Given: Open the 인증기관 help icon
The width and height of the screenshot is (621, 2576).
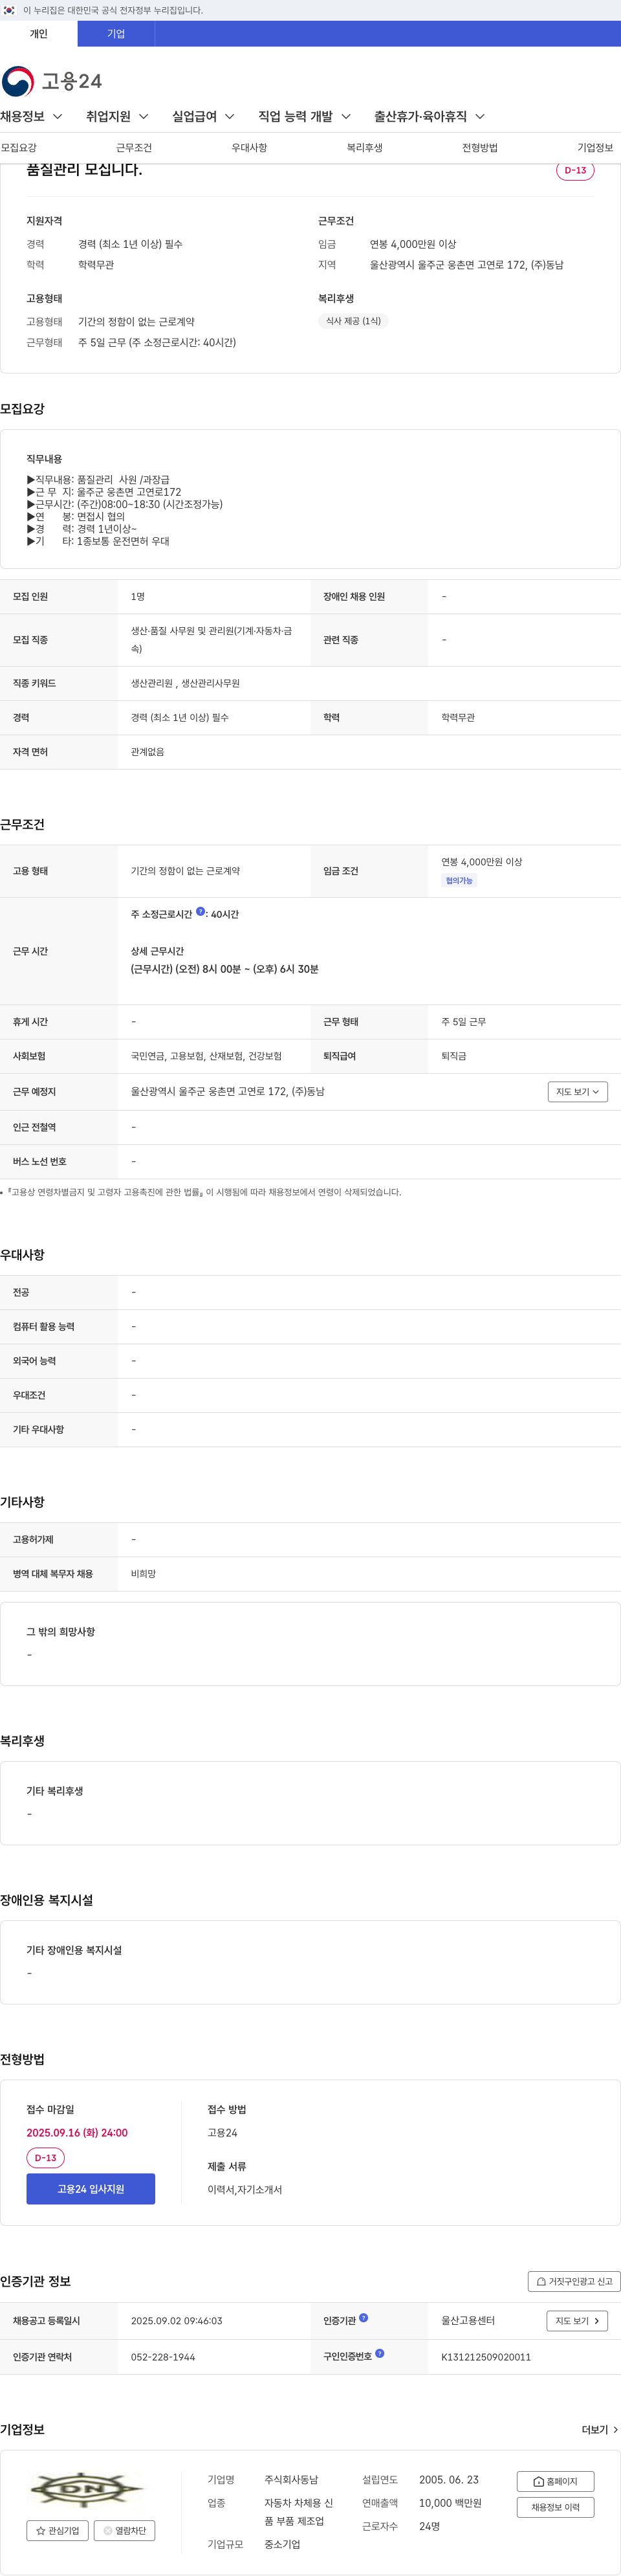Looking at the screenshot, I should pos(364,2318).
